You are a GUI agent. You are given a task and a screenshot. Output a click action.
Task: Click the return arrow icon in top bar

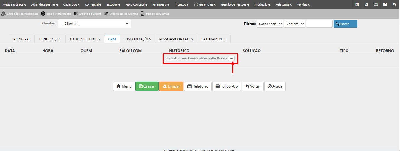(394, 4)
